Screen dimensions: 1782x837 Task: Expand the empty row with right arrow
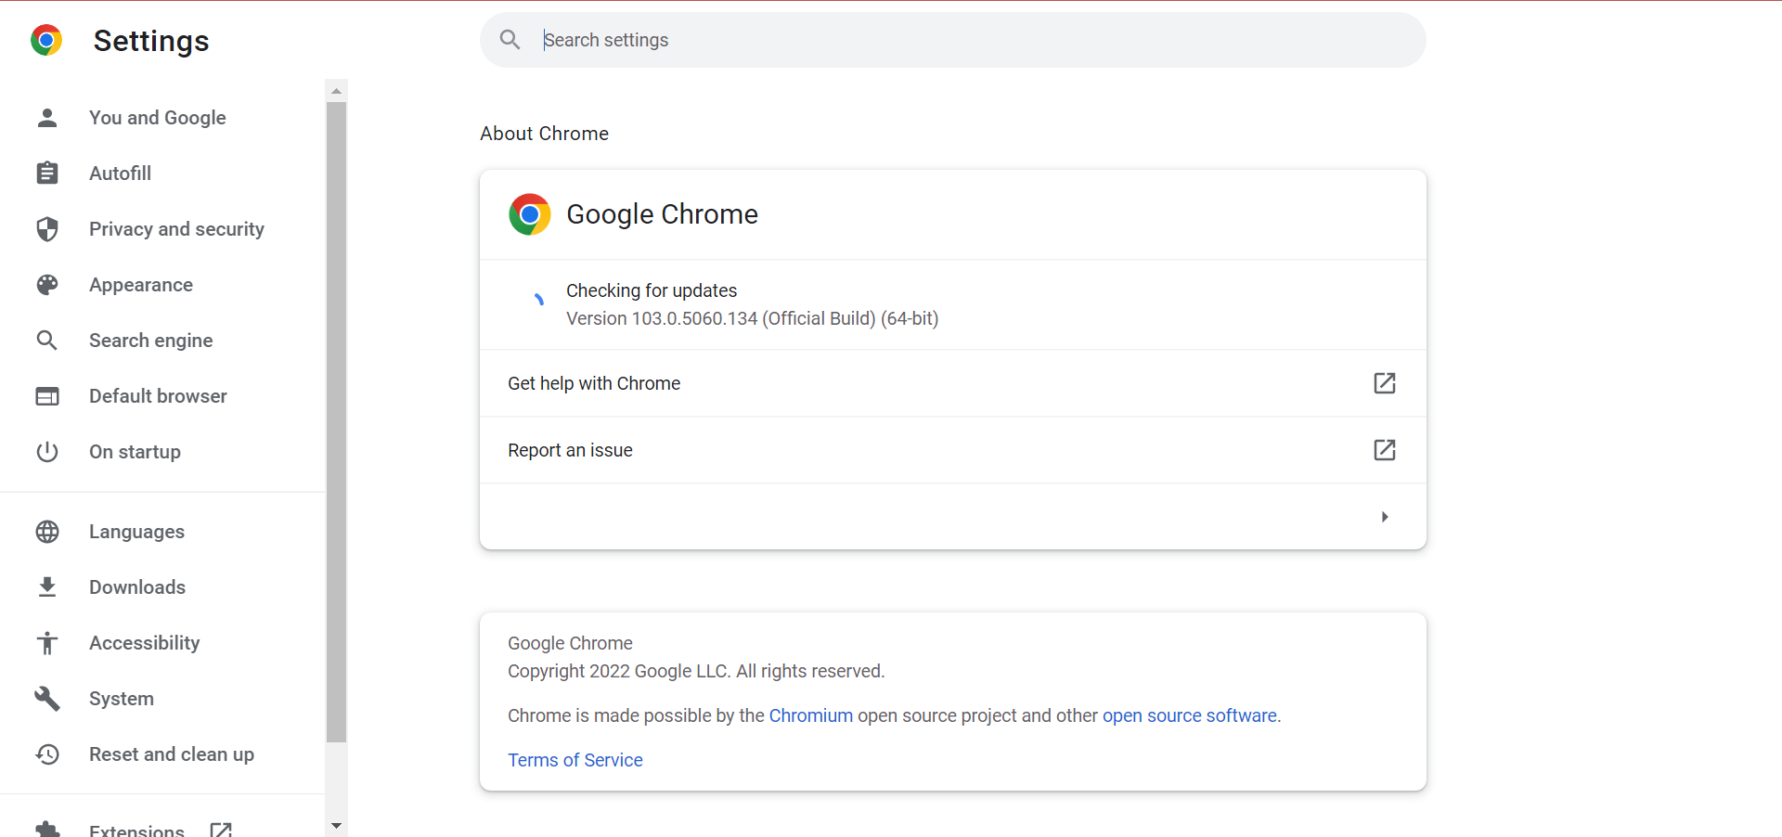[x=1384, y=517]
